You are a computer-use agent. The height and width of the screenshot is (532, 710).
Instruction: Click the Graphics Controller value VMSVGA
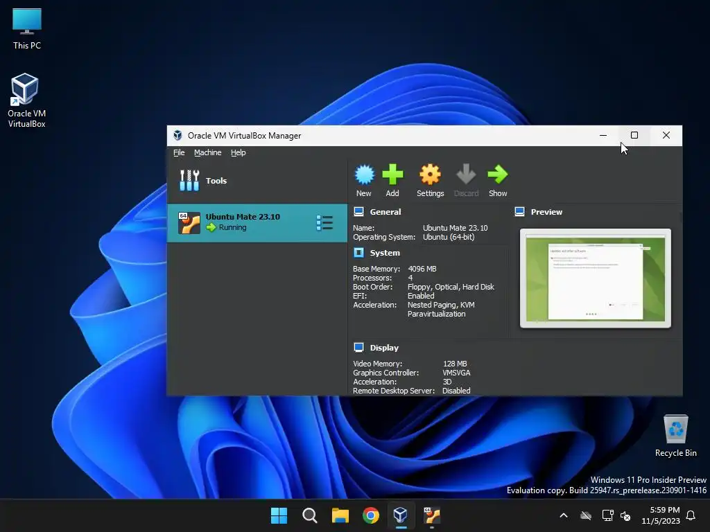[x=456, y=373]
